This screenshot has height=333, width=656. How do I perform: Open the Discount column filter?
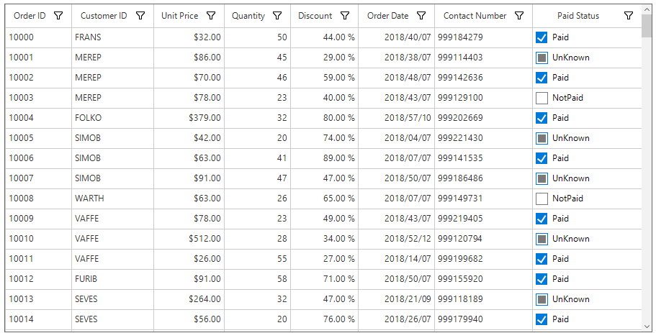point(345,16)
